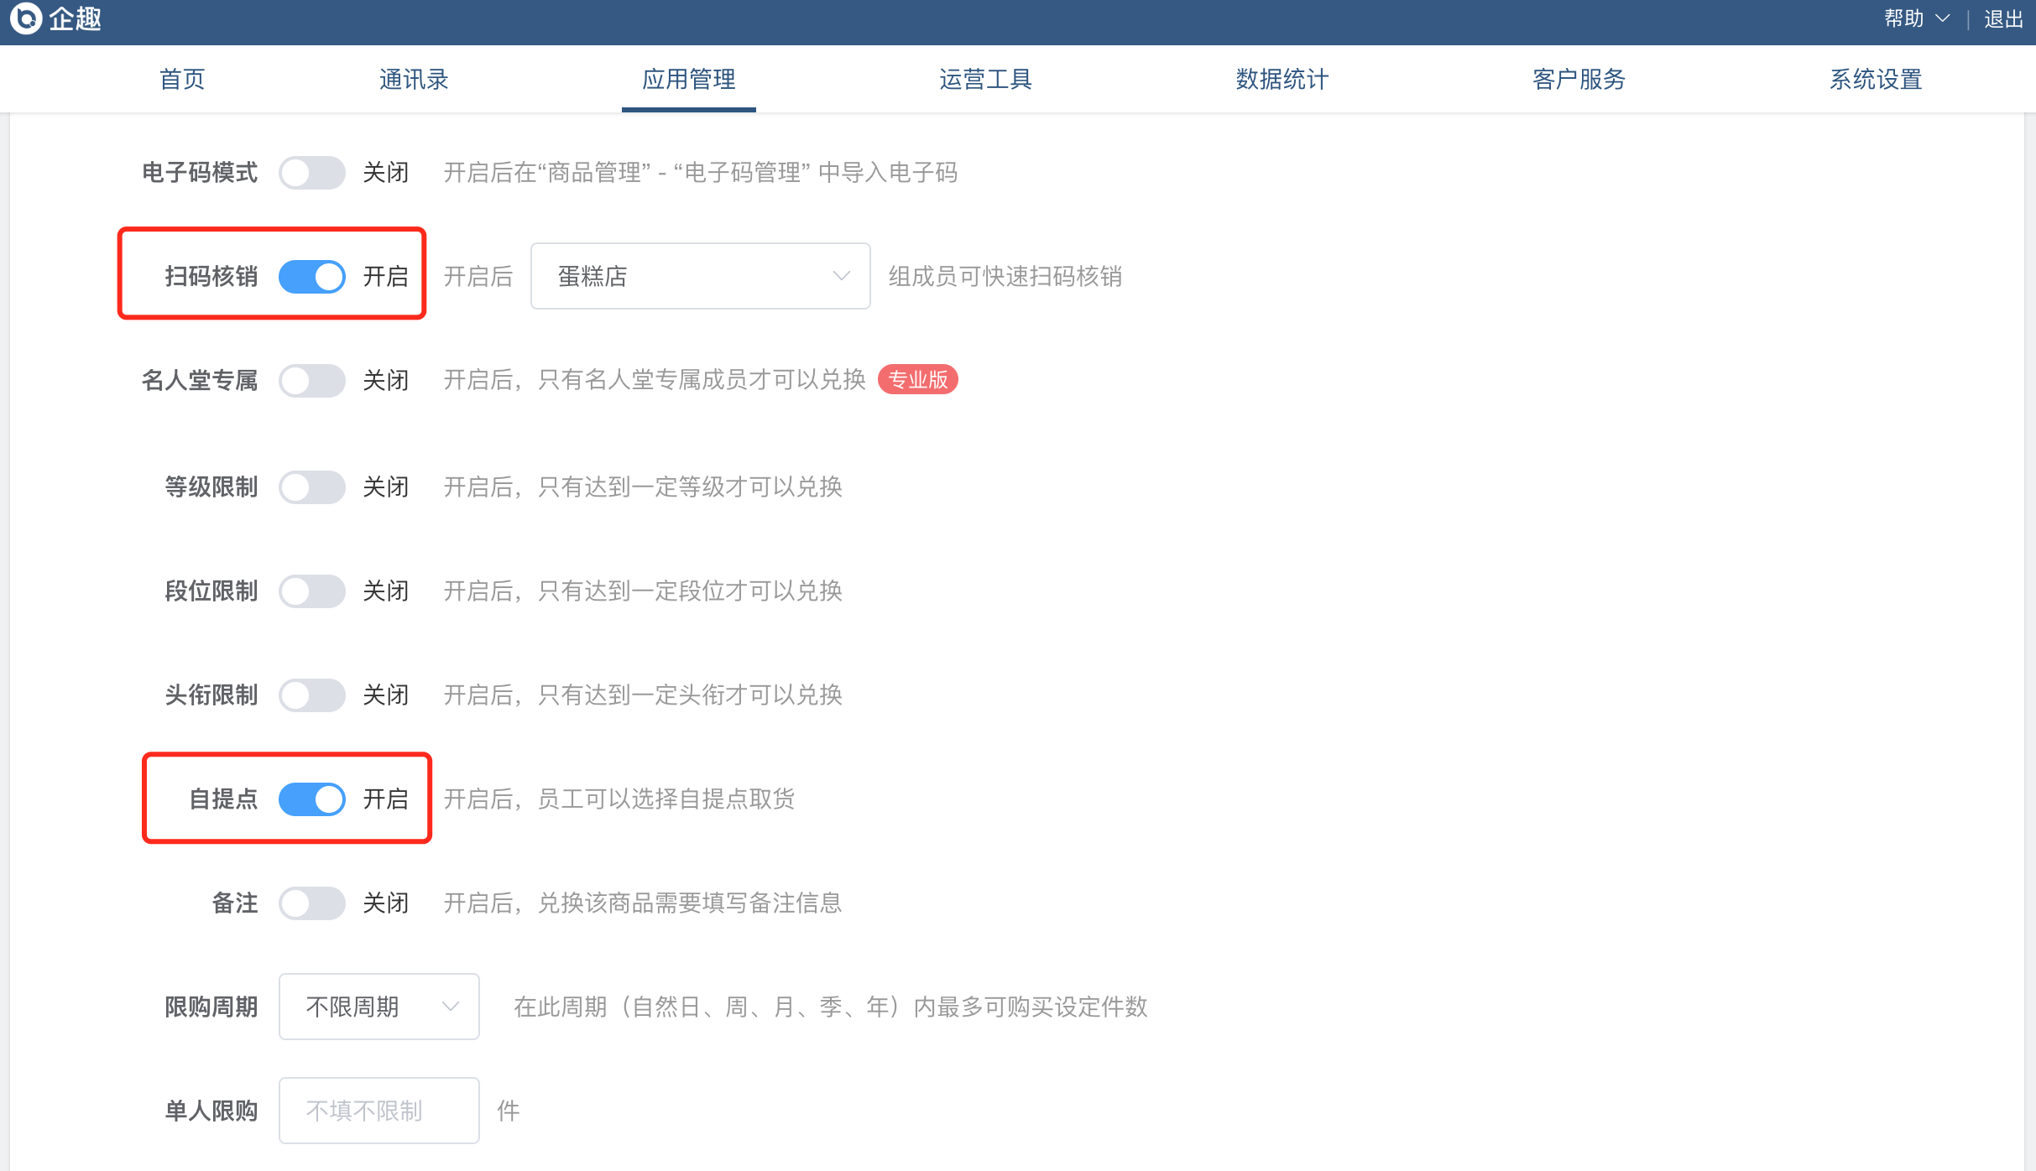Turn on the 备注 toggle

tap(311, 903)
